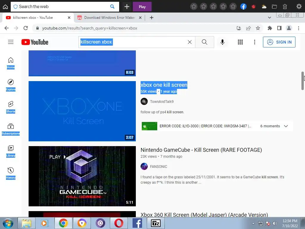This screenshot has height=229, width=305.
Task: Go back with the browser back arrow
Action: coord(7,28)
